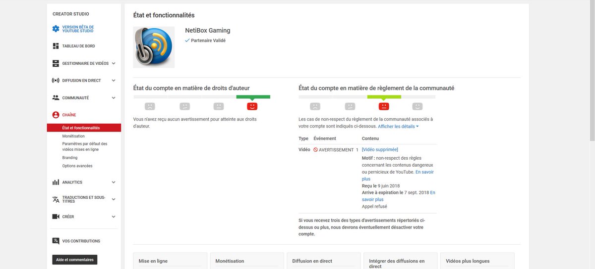Click the Partenaire Validé checkmark icon
The image size is (595, 269).
[187, 41]
